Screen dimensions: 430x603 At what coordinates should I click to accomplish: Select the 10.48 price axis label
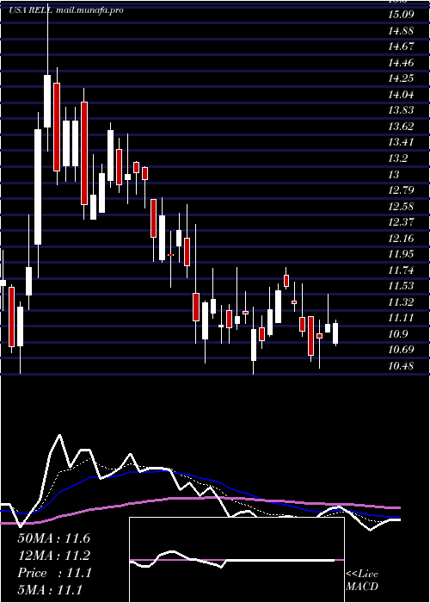[402, 366]
